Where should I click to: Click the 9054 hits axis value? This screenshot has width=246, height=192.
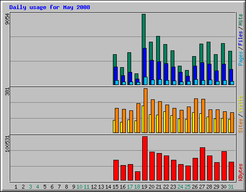tap(7, 19)
